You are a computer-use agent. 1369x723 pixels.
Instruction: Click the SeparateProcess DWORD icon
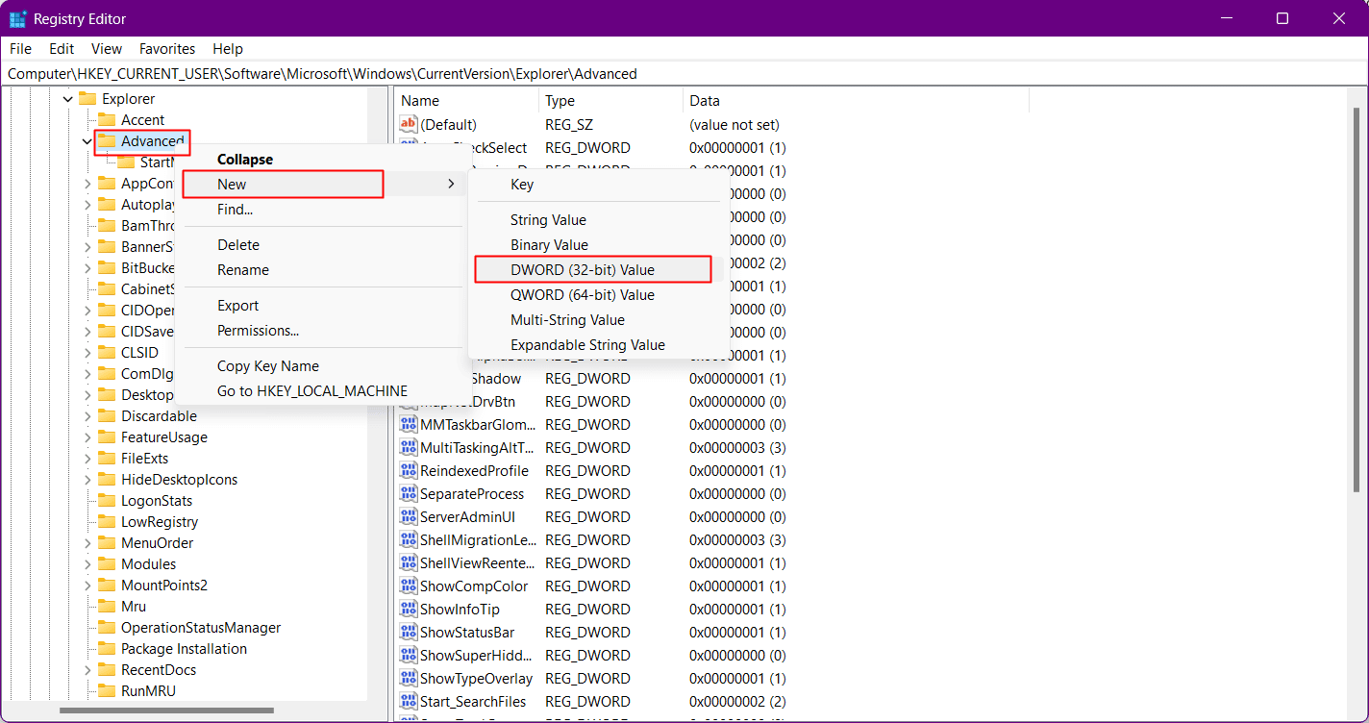409,493
